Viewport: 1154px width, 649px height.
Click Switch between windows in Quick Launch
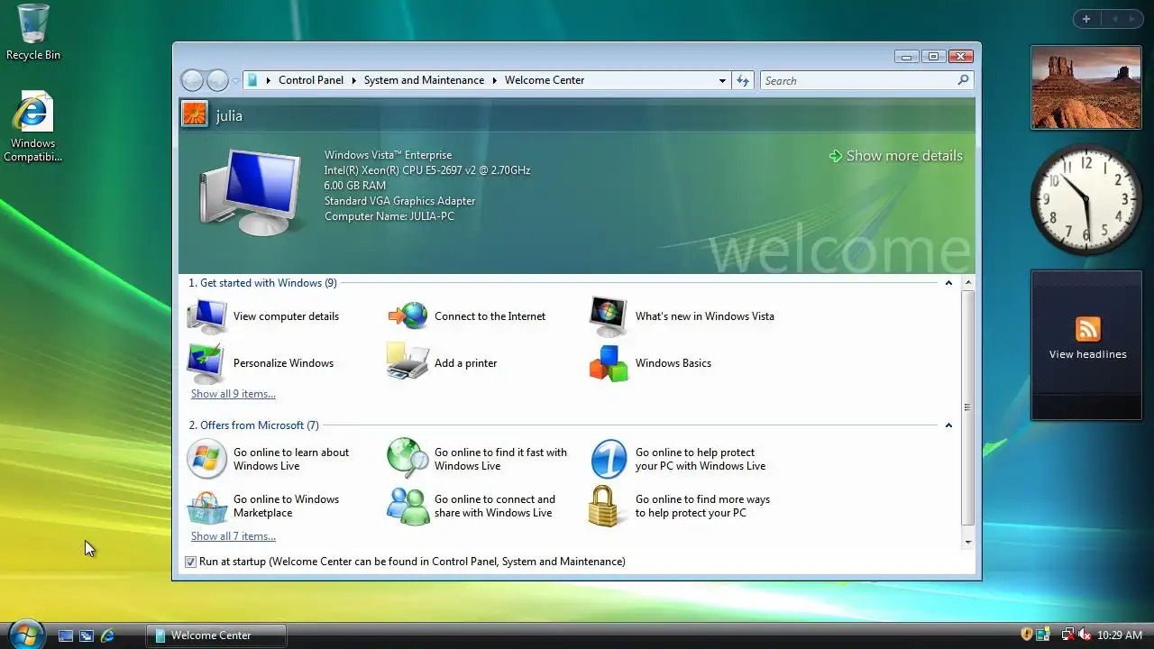[x=87, y=635]
